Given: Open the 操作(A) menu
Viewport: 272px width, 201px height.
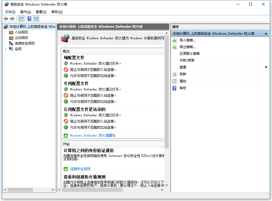Looking at the screenshot, I should click(26, 12).
